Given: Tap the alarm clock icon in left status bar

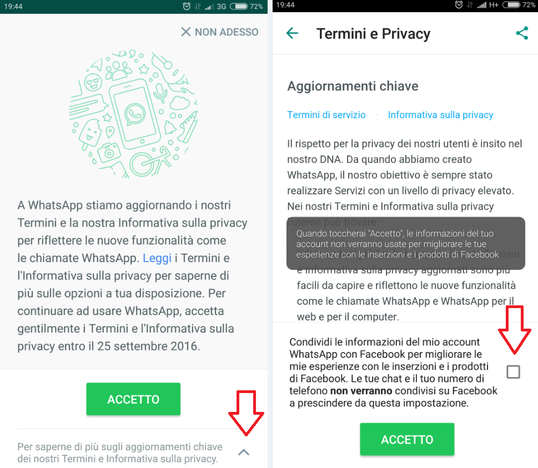Looking at the screenshot, I should (x=187, y=6).
